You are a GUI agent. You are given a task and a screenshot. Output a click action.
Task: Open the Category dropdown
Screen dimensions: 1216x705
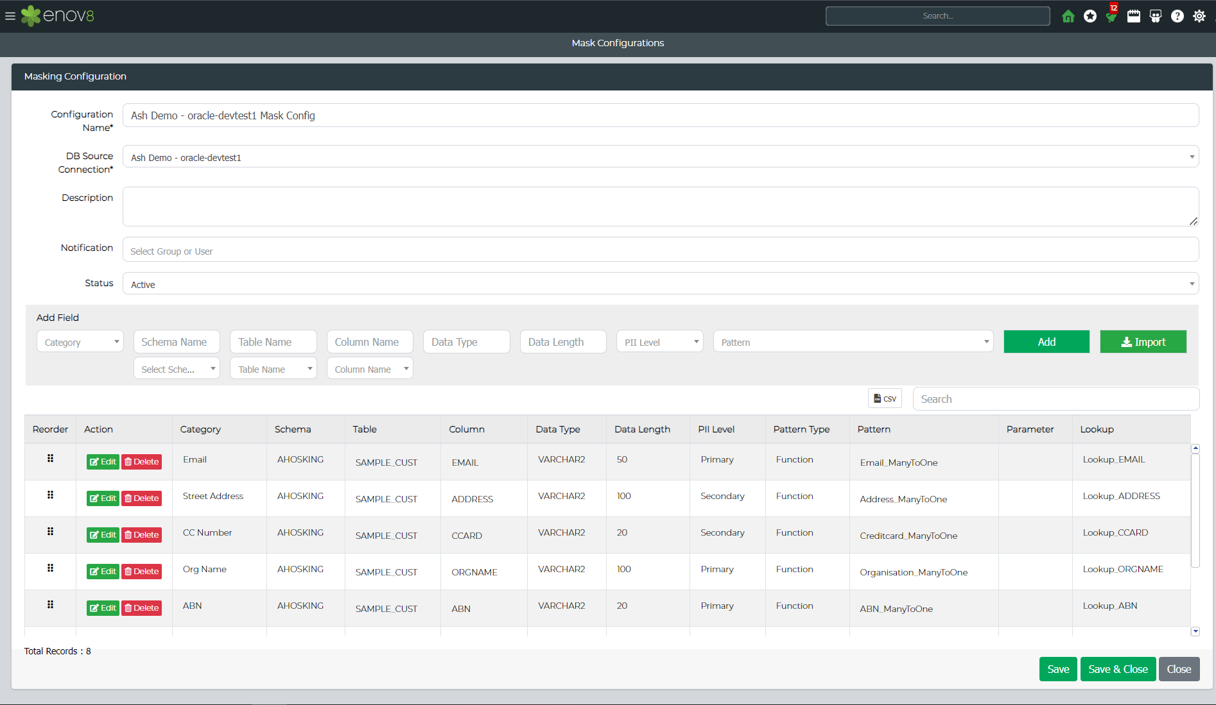[x=80, y=342]
